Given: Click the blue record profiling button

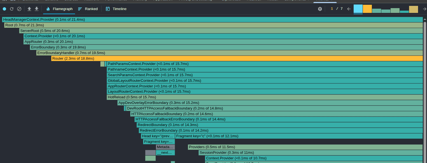Looking at the screenshot, I should pyautogui.click(x=4, y=9).
